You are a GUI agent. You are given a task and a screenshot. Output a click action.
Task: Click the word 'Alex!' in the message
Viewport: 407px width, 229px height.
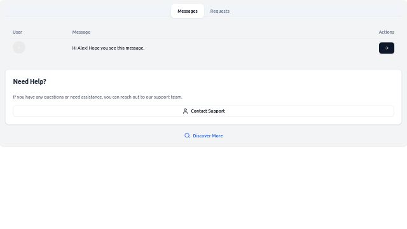[83, 48]
